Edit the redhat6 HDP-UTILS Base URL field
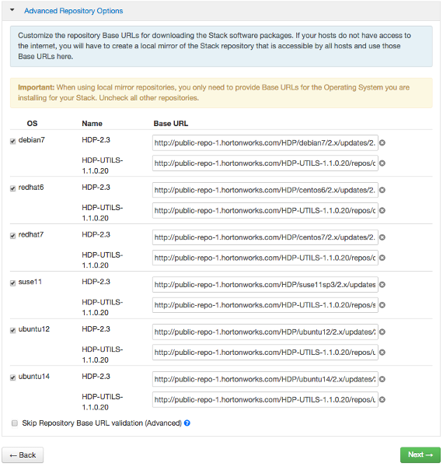Viewport: 443px width, 467px height. pyautogui.click(x=265, y=211)
